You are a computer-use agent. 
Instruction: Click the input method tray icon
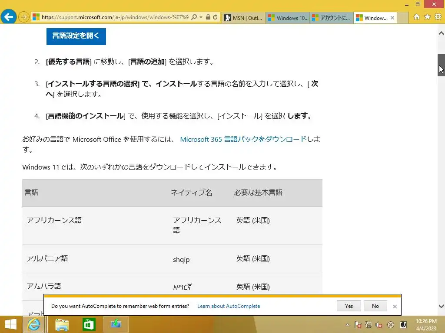pyautogui.click(x=403, y=325)
